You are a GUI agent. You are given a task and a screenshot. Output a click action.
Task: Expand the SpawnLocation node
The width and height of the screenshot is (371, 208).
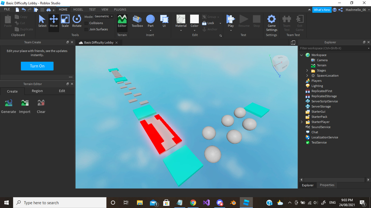[307, 76]
